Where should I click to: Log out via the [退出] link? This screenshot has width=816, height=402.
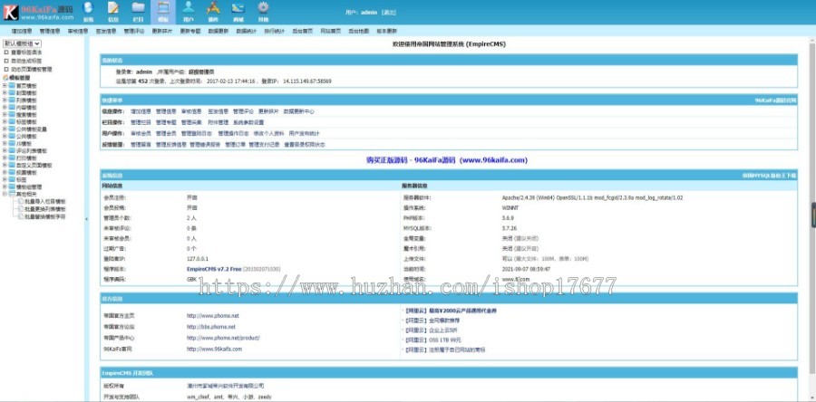tap(389, 12)
